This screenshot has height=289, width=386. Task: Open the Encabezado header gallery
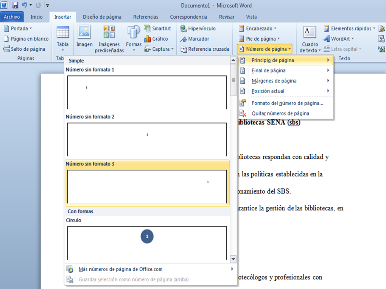tap(257, 28)
